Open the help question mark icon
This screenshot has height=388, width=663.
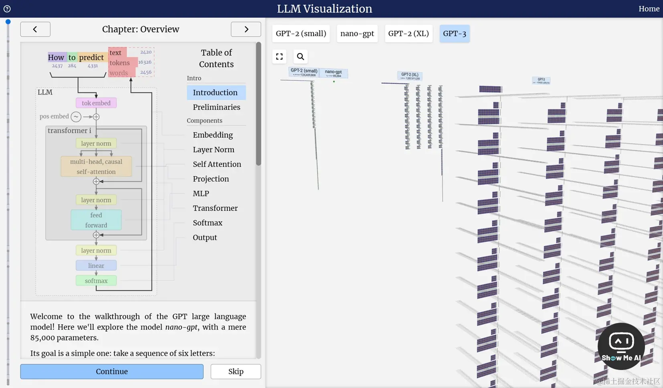(7, 9)
